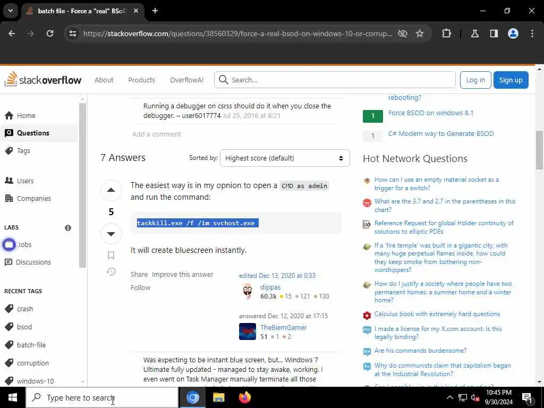Open a new browser tab
This screenshot has height=408, width=544.
[155, 11]
